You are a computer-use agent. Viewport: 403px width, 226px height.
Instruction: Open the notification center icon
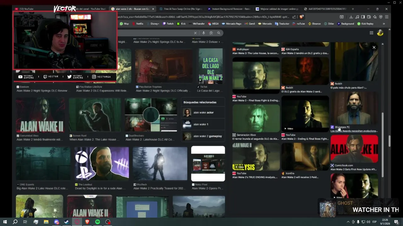397,222
